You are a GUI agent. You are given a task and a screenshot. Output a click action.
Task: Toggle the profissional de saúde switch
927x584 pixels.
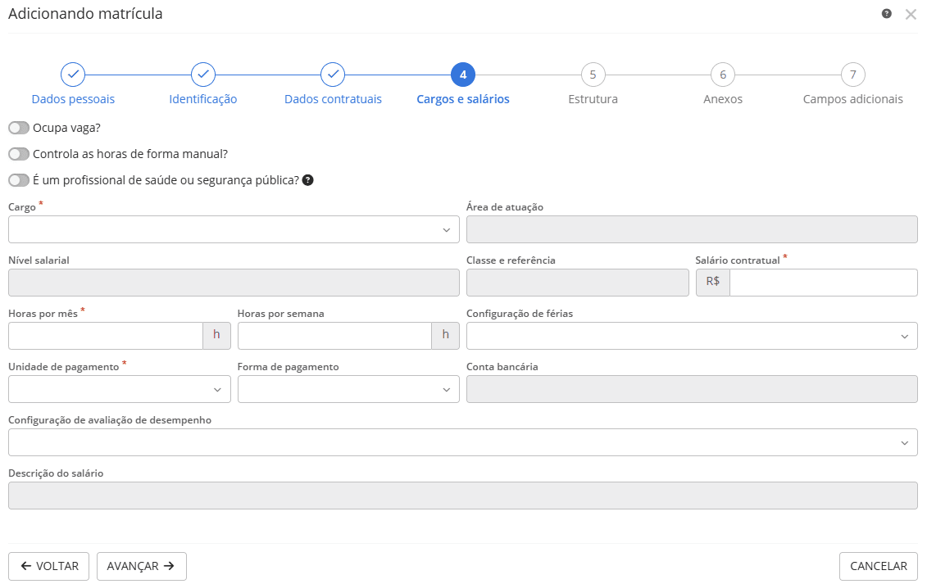[19, 180]
